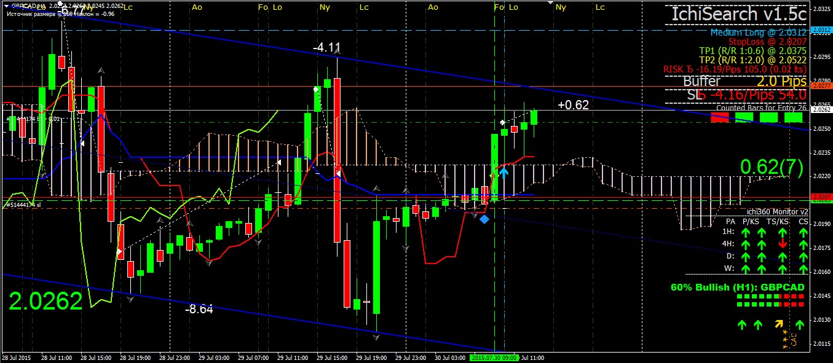Click the yellow diagonal summary arrow
This screenshot has height=363, width=833.
coord(780,324)
